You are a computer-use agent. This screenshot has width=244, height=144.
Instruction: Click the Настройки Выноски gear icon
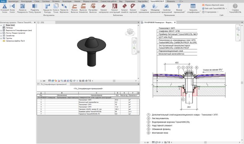[93, 6]
